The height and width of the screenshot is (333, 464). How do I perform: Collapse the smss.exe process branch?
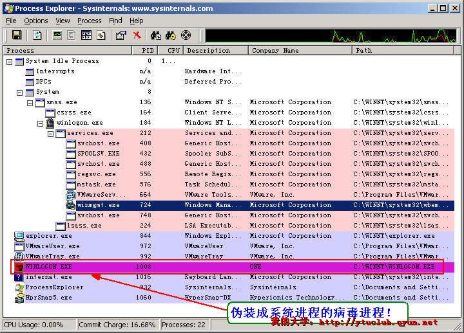pos(30,102)
